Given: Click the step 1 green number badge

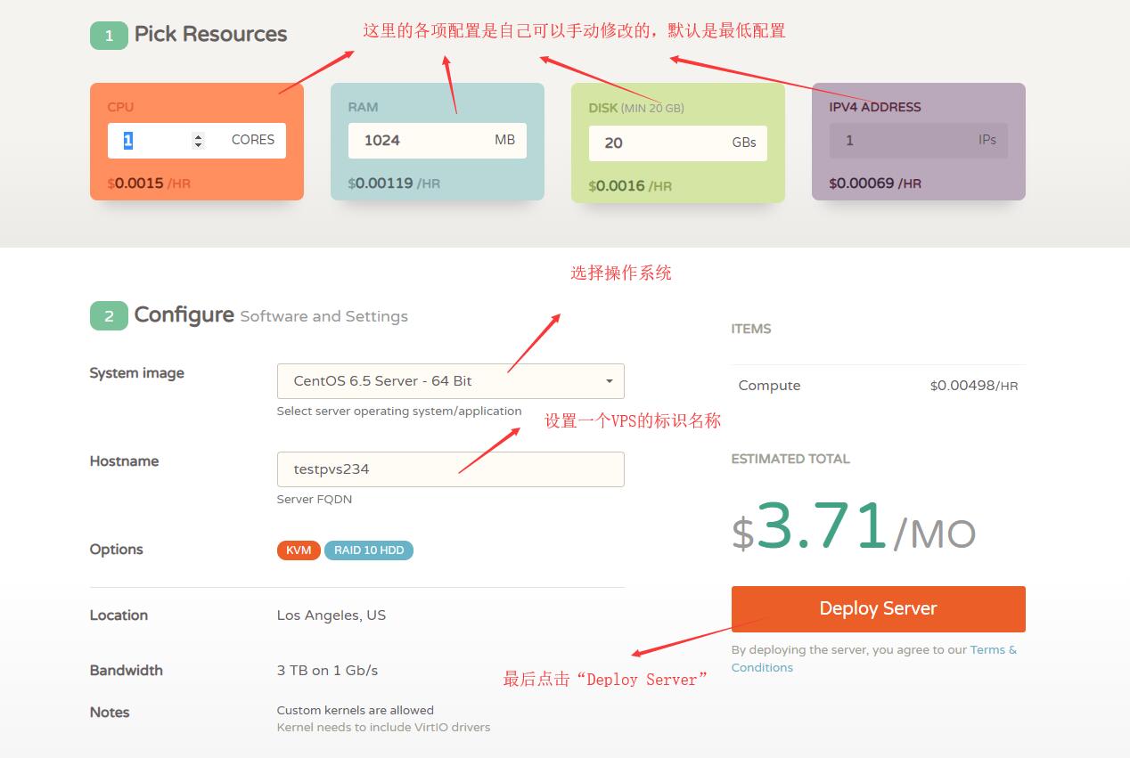Looking at the screenshot, I should (x=109, y=36).
